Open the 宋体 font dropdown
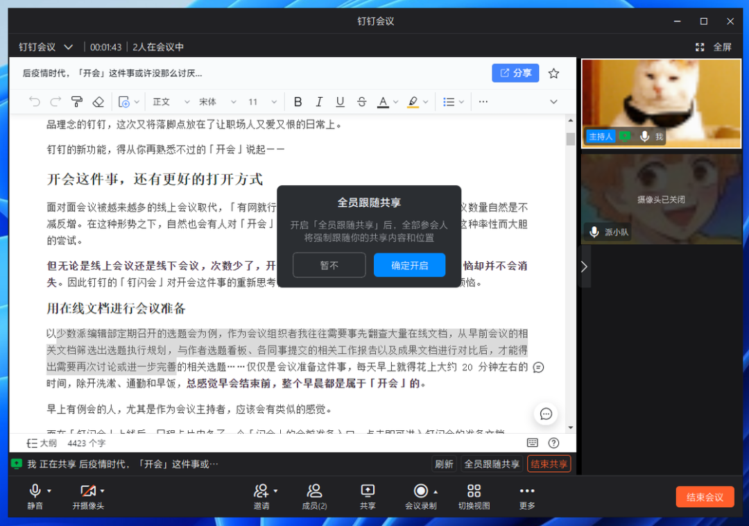749x526 pixels. point(217,102)
